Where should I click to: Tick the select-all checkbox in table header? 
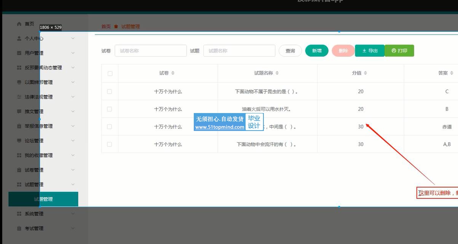[110, 73]
